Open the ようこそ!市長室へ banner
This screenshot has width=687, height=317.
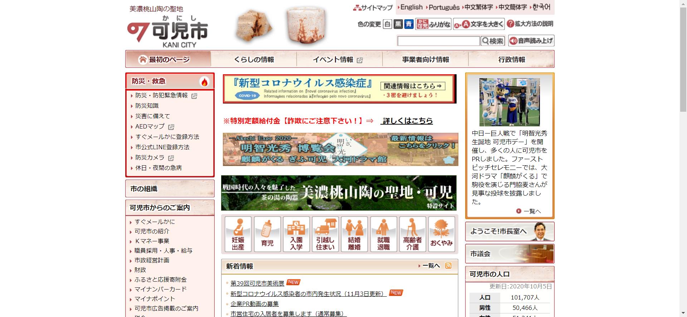point(510,232)
